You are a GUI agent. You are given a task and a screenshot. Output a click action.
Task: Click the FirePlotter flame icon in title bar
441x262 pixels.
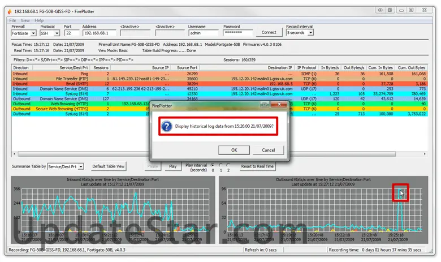coord(10,11)
